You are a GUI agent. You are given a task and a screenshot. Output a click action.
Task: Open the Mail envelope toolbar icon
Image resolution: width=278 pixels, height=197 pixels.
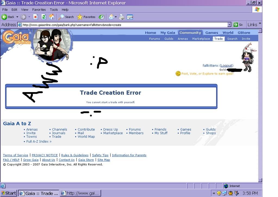coord(111,17)
